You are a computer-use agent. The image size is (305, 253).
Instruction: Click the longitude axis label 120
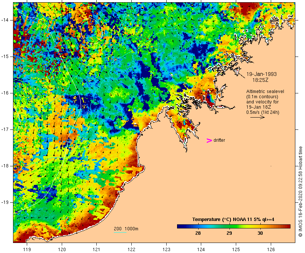tap(62, 249)
